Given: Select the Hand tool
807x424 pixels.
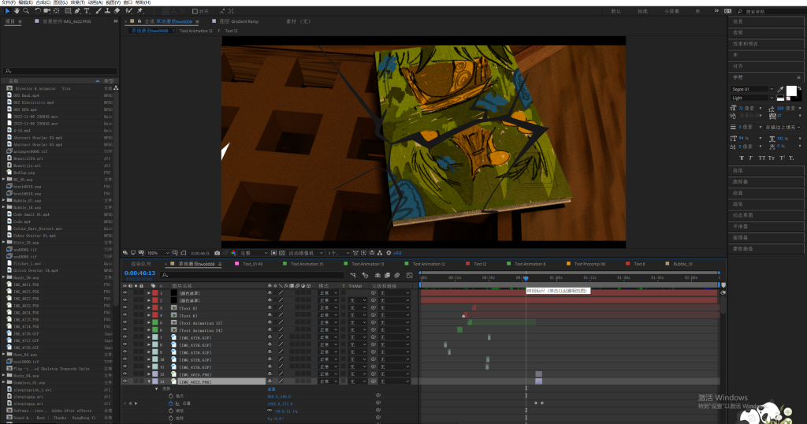Looking at the screenshot, I should tap(17, 11).
